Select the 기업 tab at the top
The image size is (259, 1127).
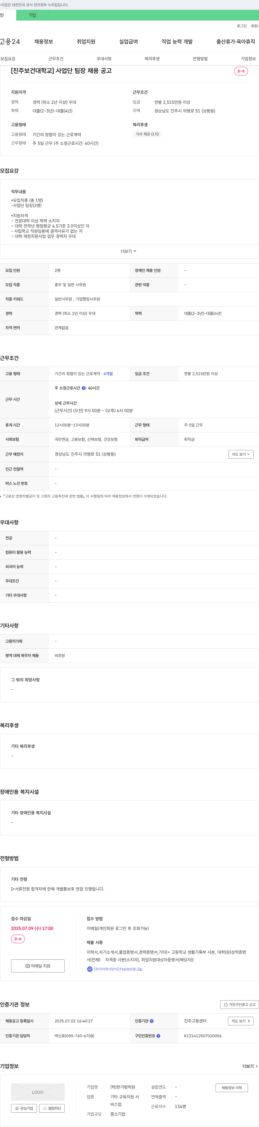32,15
